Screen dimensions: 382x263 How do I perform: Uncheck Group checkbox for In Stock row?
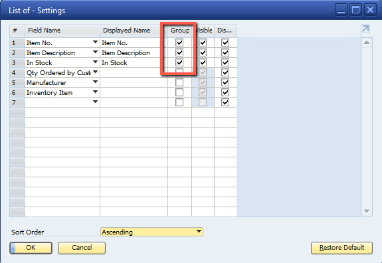(179, 62)
